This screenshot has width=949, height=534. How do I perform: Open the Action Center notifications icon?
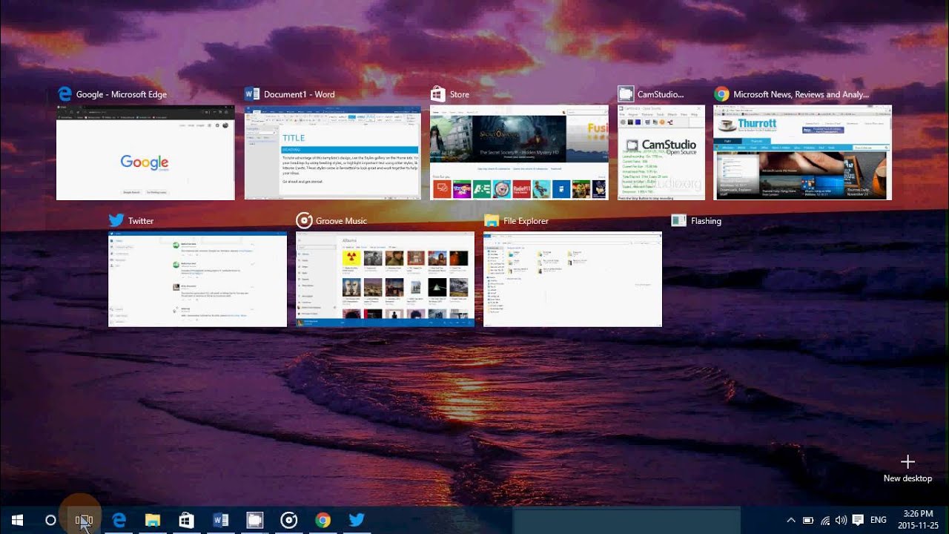click(859, 520)
